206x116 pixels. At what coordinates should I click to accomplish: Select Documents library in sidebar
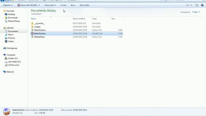coord(13,31)
